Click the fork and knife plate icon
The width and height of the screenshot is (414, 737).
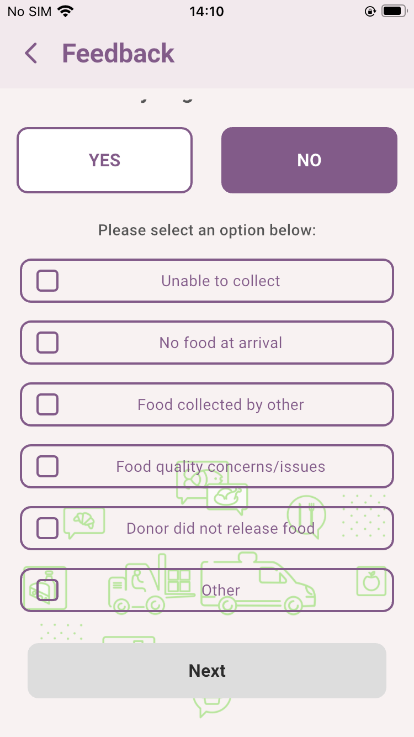(x=306, y=516)
